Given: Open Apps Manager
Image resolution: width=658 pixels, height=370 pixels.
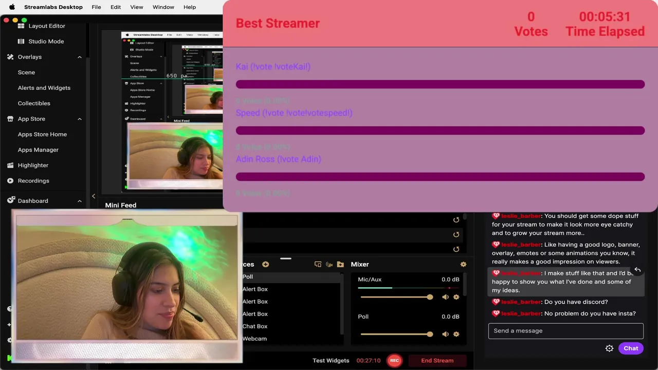Looking at the screenshot, I should [38, 150].
